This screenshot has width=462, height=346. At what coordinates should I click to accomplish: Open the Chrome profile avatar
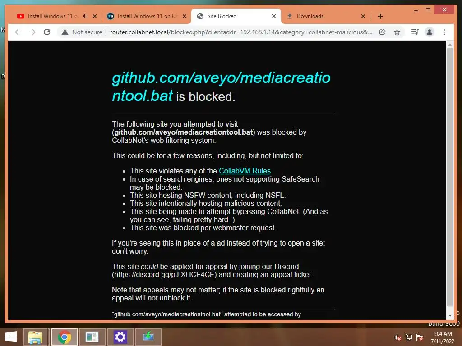click(430, 32)
